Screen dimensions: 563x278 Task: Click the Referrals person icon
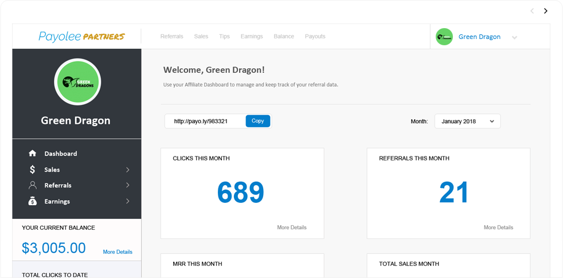click(33, 185)
